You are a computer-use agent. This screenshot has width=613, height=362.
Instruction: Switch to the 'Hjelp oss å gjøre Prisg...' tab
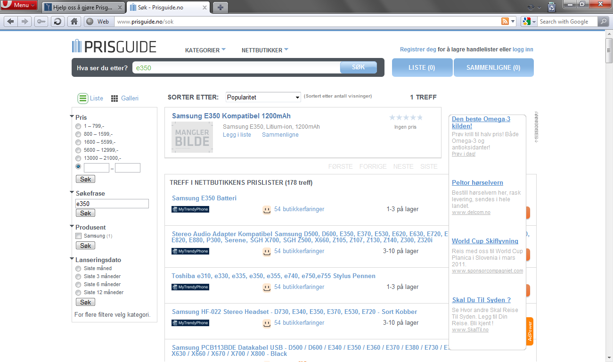(x=84, y=7)
